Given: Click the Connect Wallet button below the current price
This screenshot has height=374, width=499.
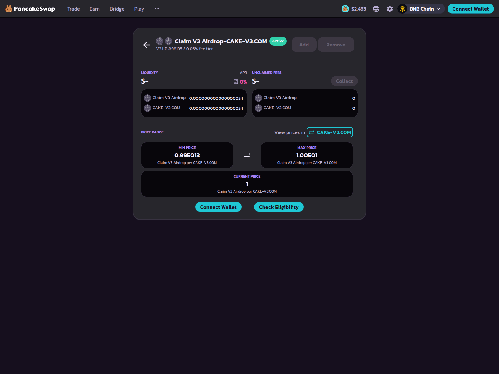Looking at the screenshot, I should click(218, 207).
